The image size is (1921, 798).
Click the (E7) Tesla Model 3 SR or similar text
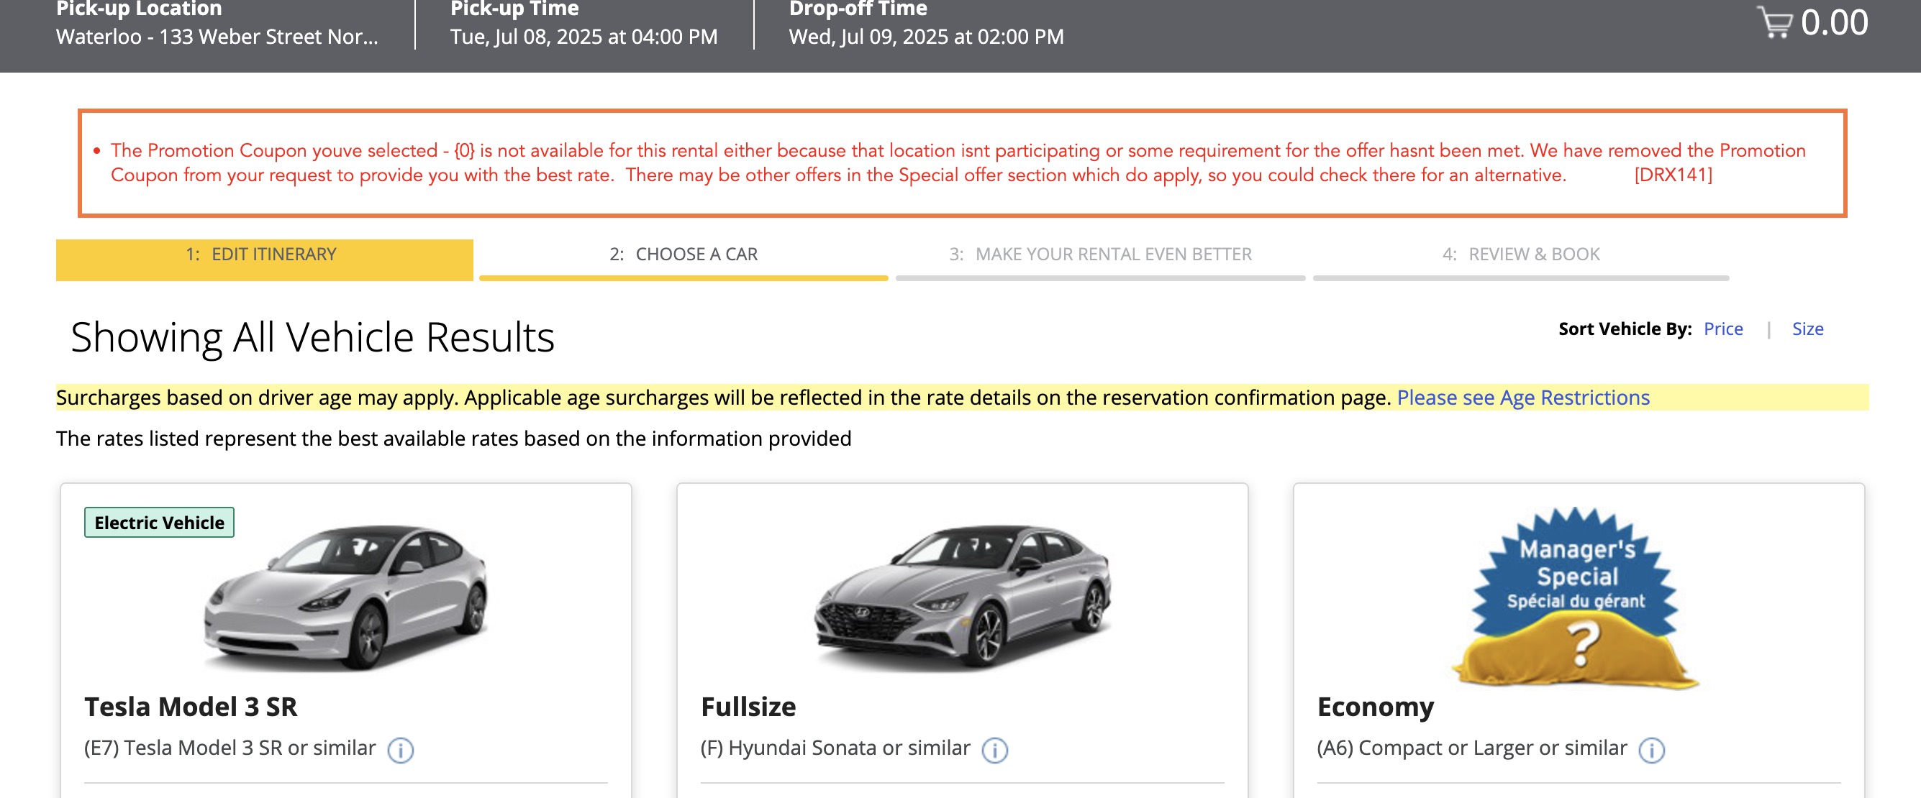pyautogui.click(x=230, y=748)
